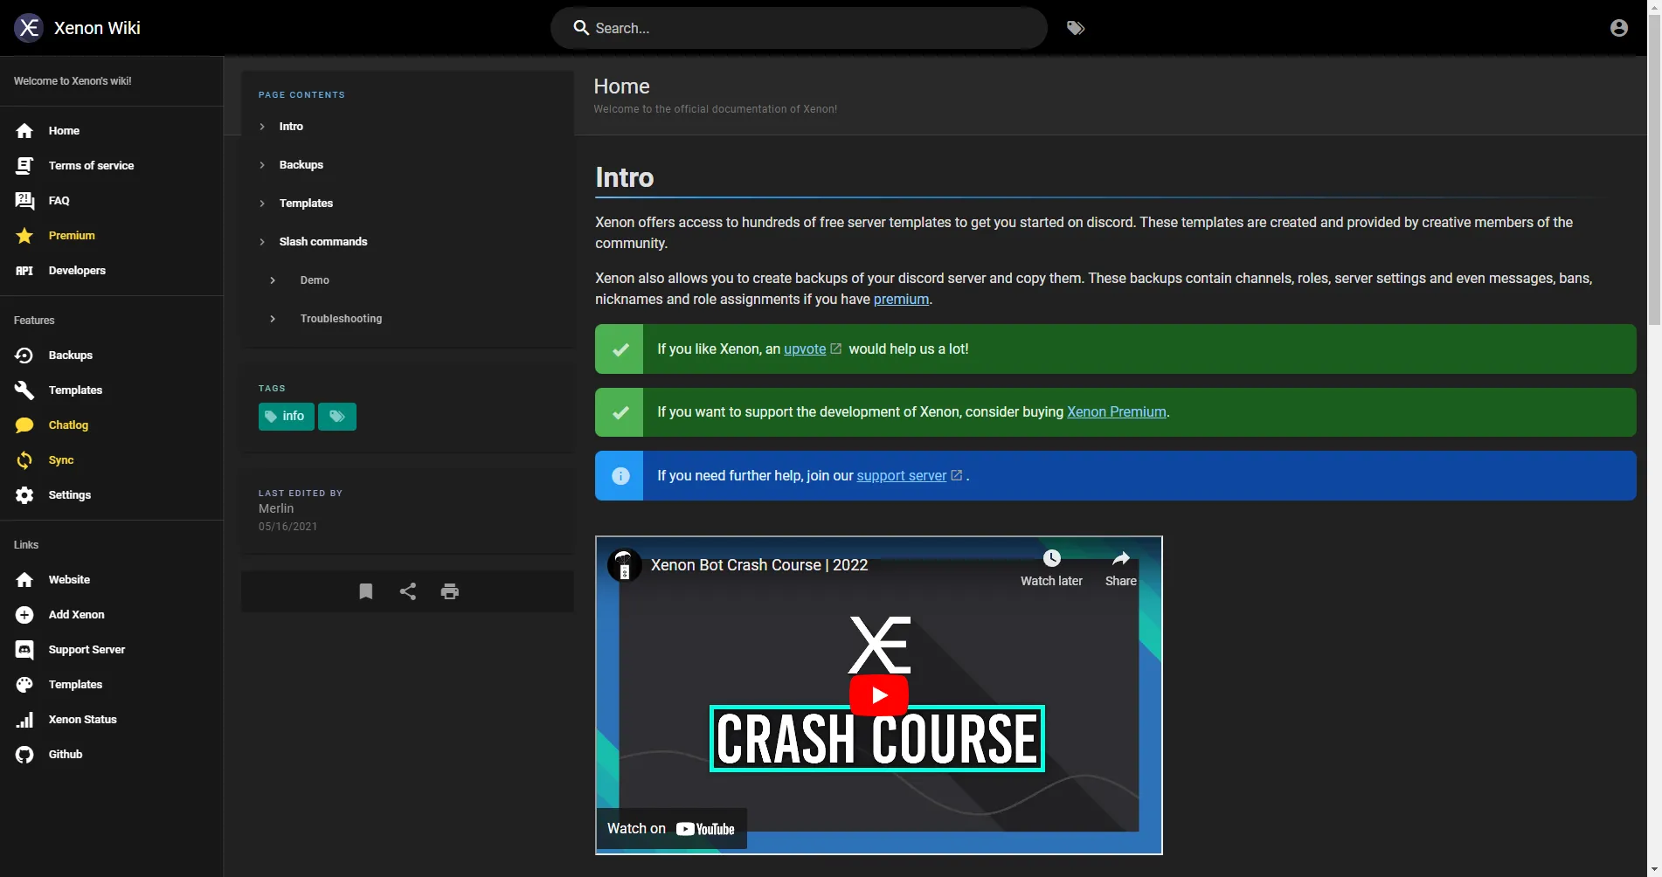This screenshot has width=1662, height=877.
Task: Click the Slash commands contents entry
Action: [323, 242]
